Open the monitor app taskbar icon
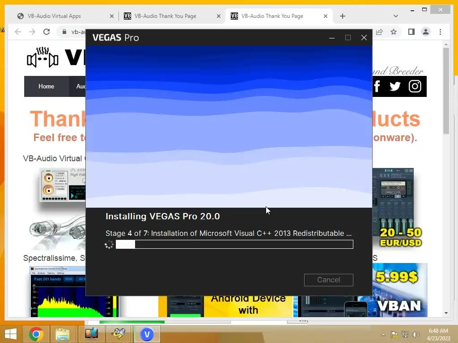 click(91, 334)
